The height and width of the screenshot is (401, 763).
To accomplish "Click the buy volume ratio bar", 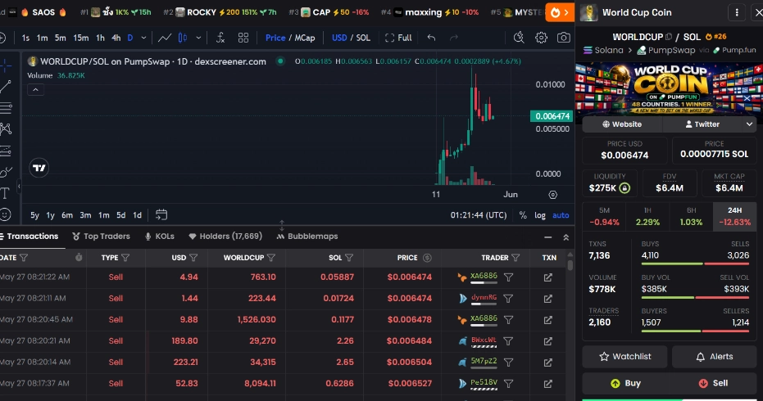I will point(695,297).
